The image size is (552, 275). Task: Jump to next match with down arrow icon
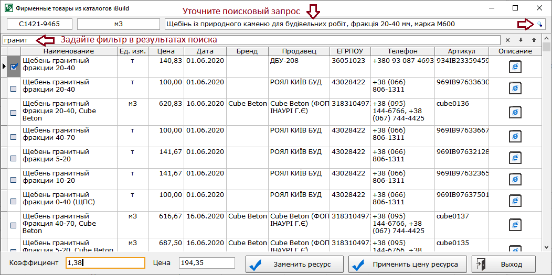[521, 40]
